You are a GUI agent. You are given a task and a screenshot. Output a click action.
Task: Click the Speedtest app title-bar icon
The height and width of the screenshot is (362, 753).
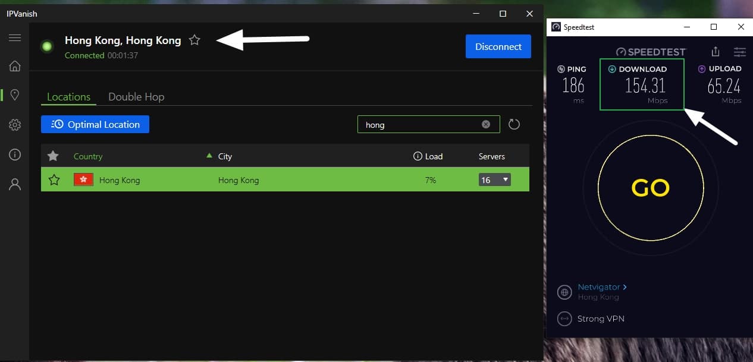556,27
